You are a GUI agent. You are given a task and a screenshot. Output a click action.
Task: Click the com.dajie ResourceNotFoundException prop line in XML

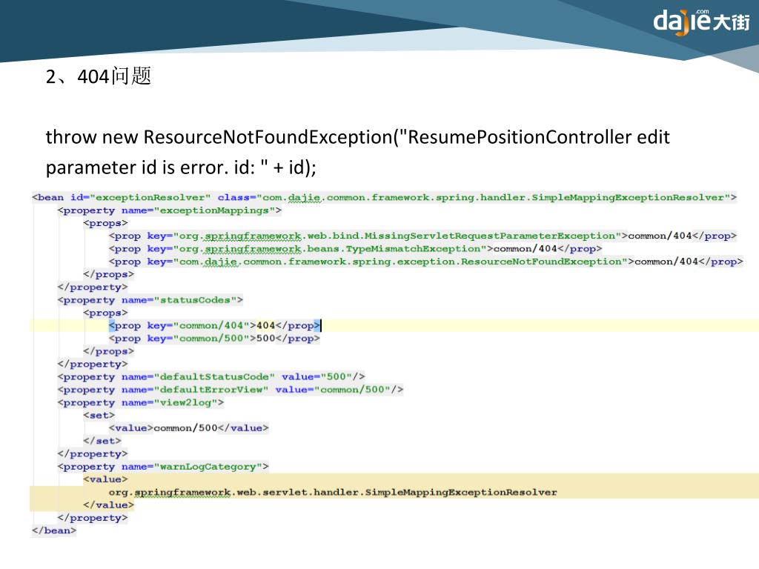pyautogui.click(x=426, y=262)
